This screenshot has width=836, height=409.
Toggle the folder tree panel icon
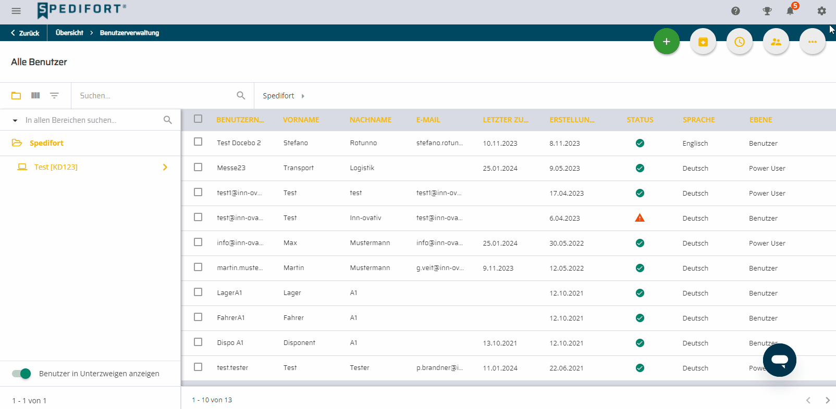16,96
